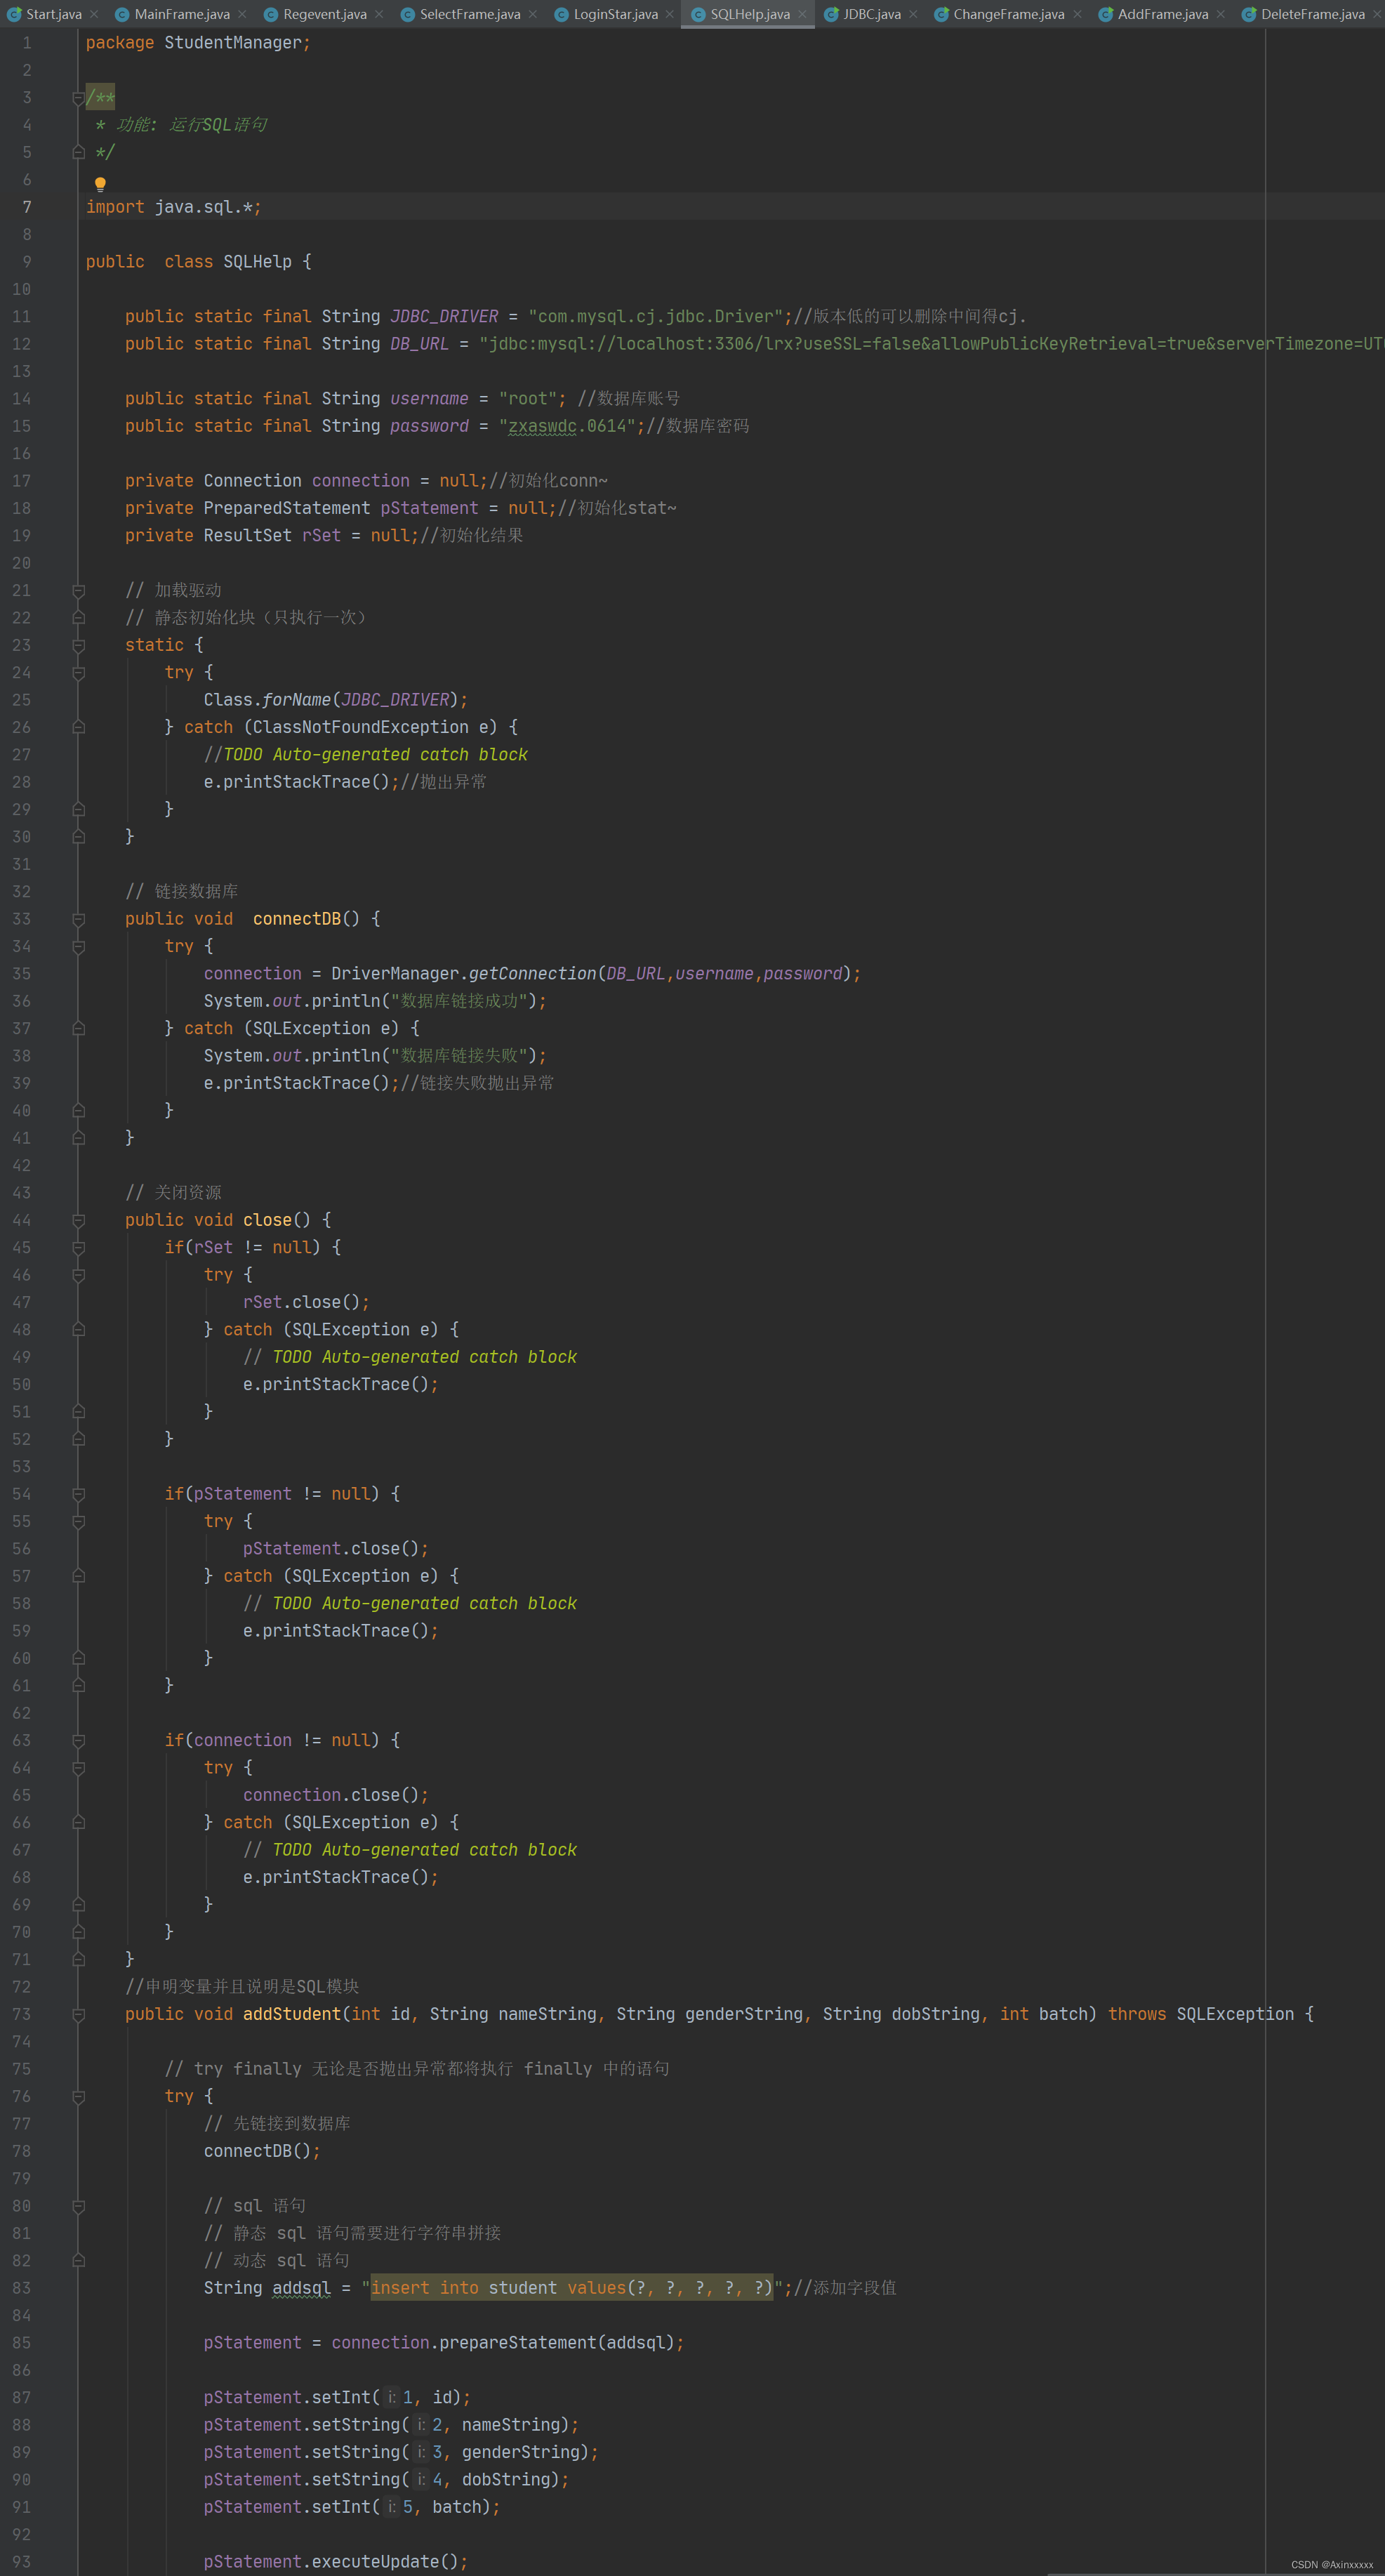Open the SelectFrame.java tab
This screenshot has width=1385, height=2576.
469,14
